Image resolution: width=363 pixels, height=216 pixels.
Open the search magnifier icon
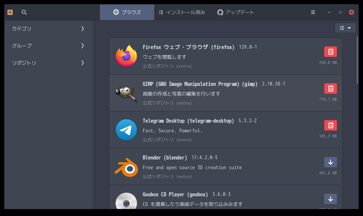point(24,12)
